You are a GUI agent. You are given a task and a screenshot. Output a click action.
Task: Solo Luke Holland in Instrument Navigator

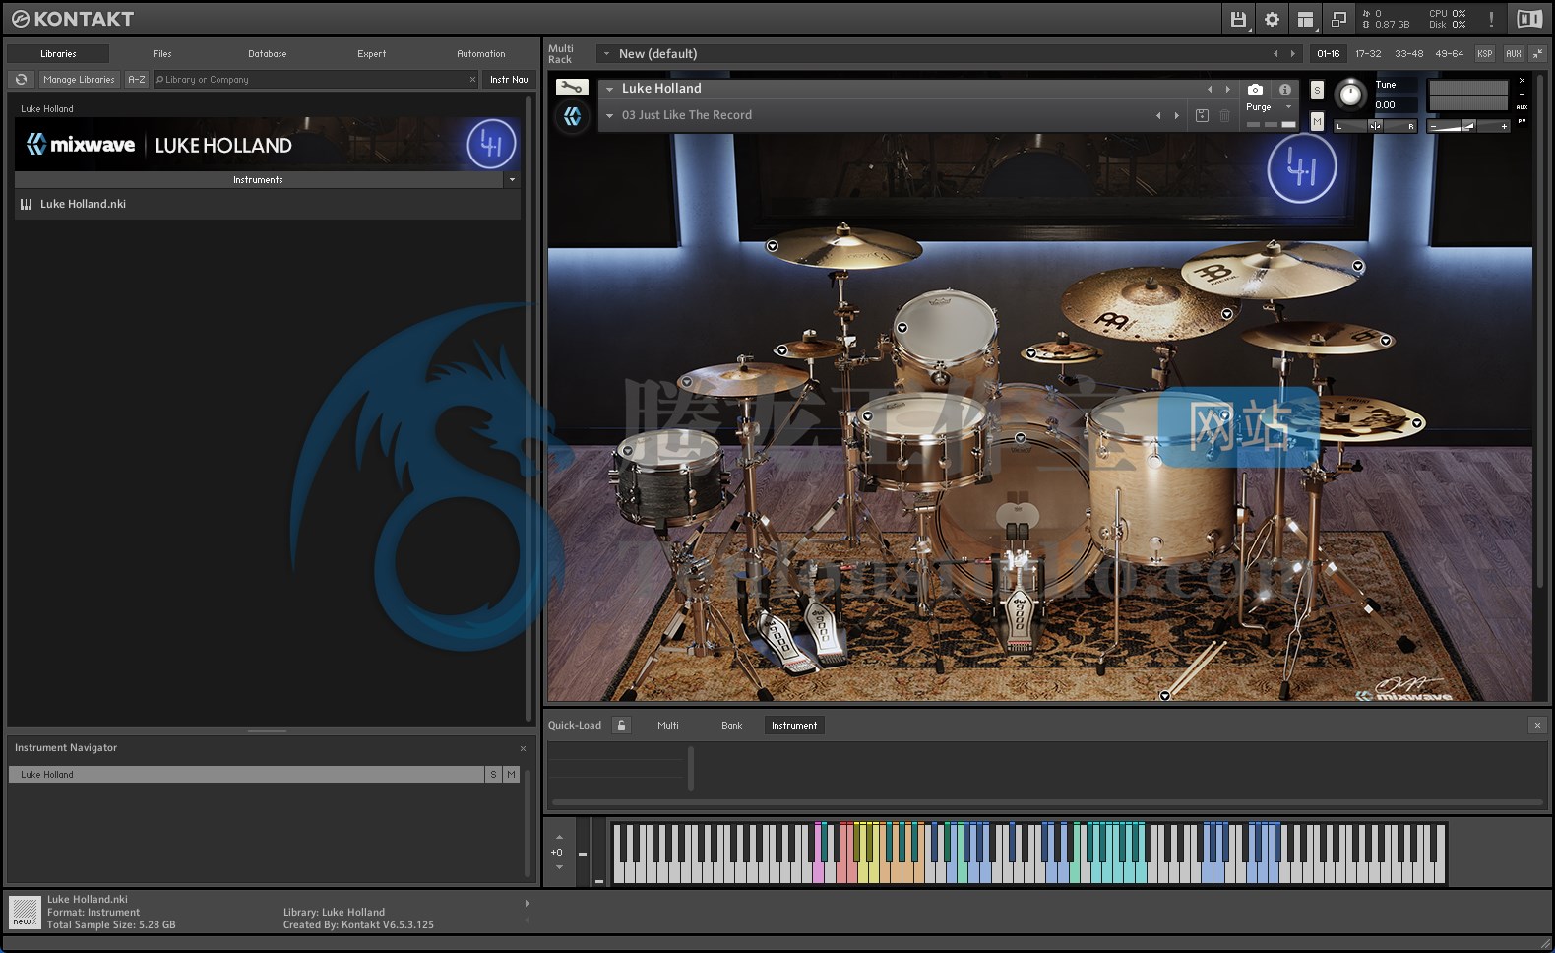(493, 775)
